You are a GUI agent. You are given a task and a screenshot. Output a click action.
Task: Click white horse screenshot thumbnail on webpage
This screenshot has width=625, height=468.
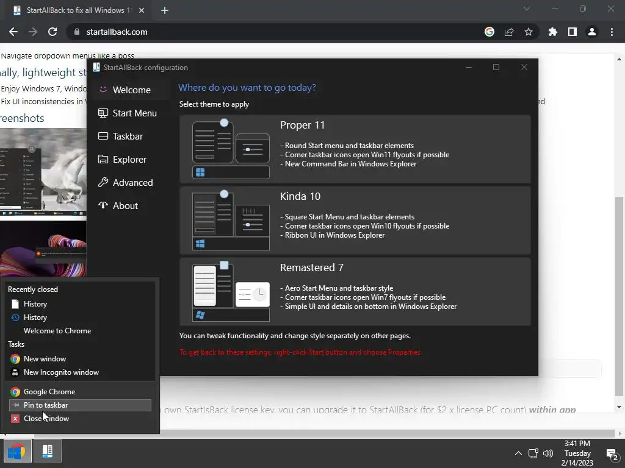(43, 172)
